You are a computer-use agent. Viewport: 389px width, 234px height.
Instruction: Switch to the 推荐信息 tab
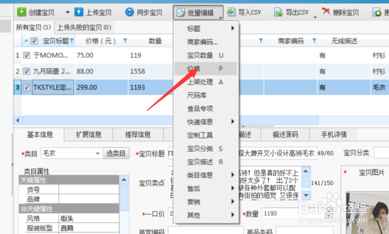pyautogui.click(x=137, y=135)
